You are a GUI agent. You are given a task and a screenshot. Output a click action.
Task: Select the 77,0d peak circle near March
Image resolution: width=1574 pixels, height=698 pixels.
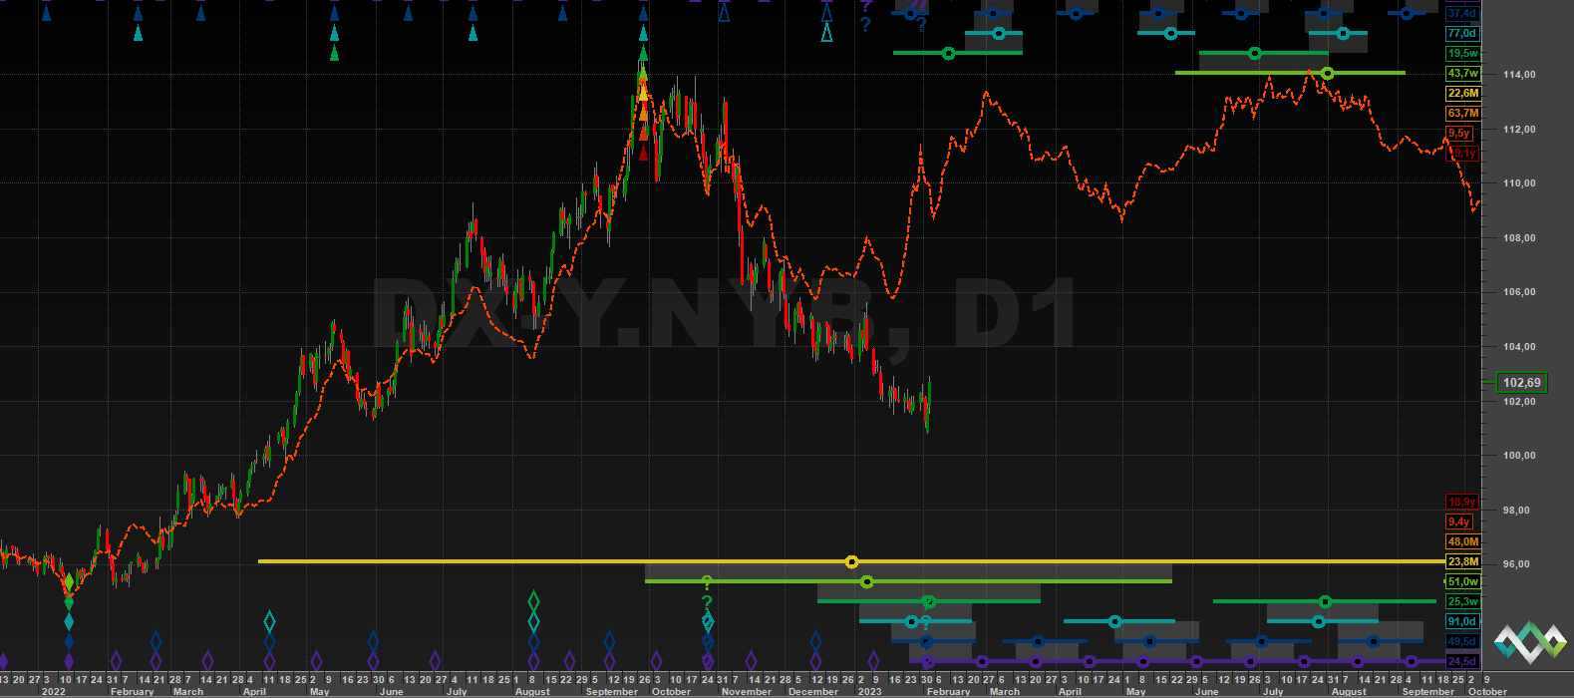click(x=1000, y=33)
